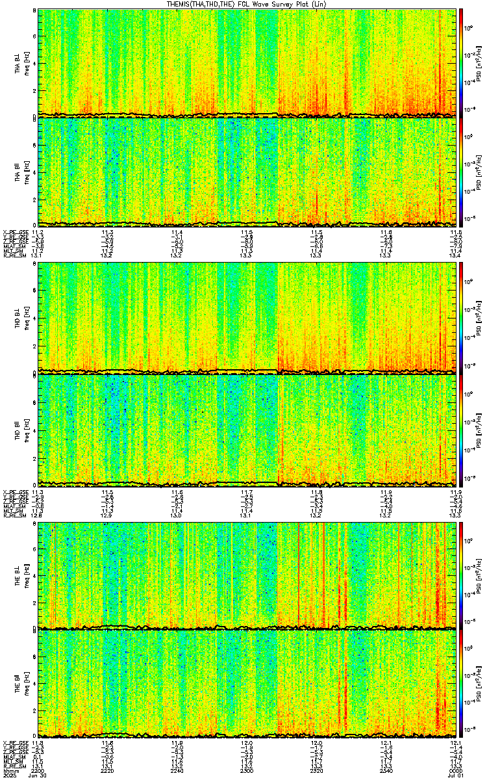Click PSD axis label beside THE B-parallel color bar
The height and width of the screenshot is (780, 487).
[478, 682]
